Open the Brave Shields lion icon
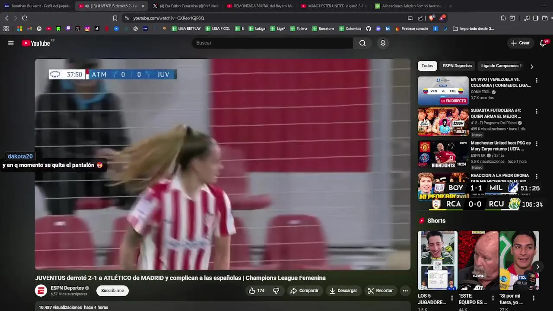The width and height of the screenshot is (553, 311). coord(431,18)
